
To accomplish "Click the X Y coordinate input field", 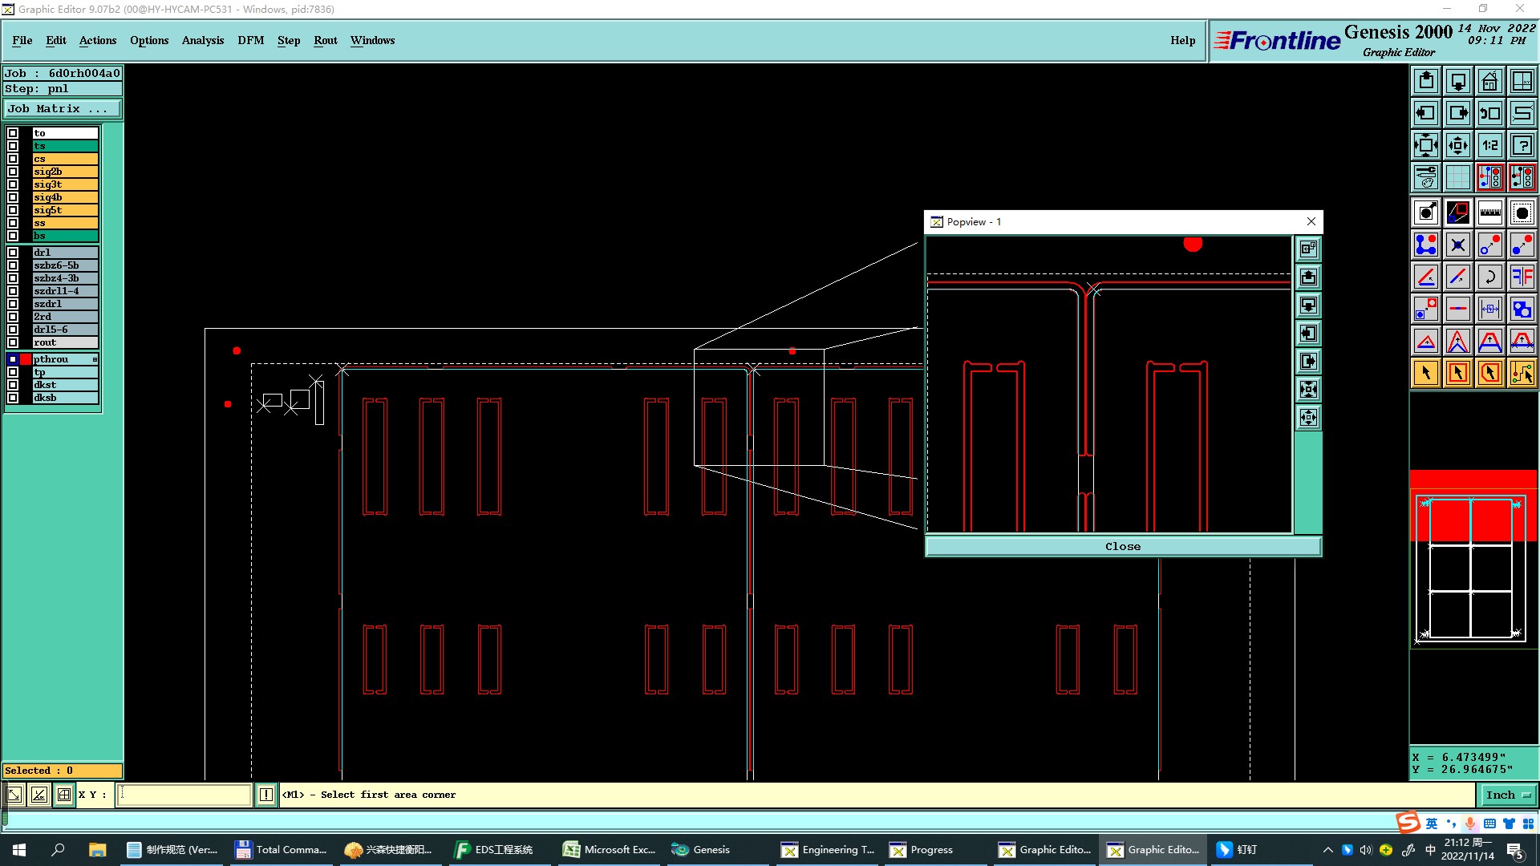I will (184, 795).
